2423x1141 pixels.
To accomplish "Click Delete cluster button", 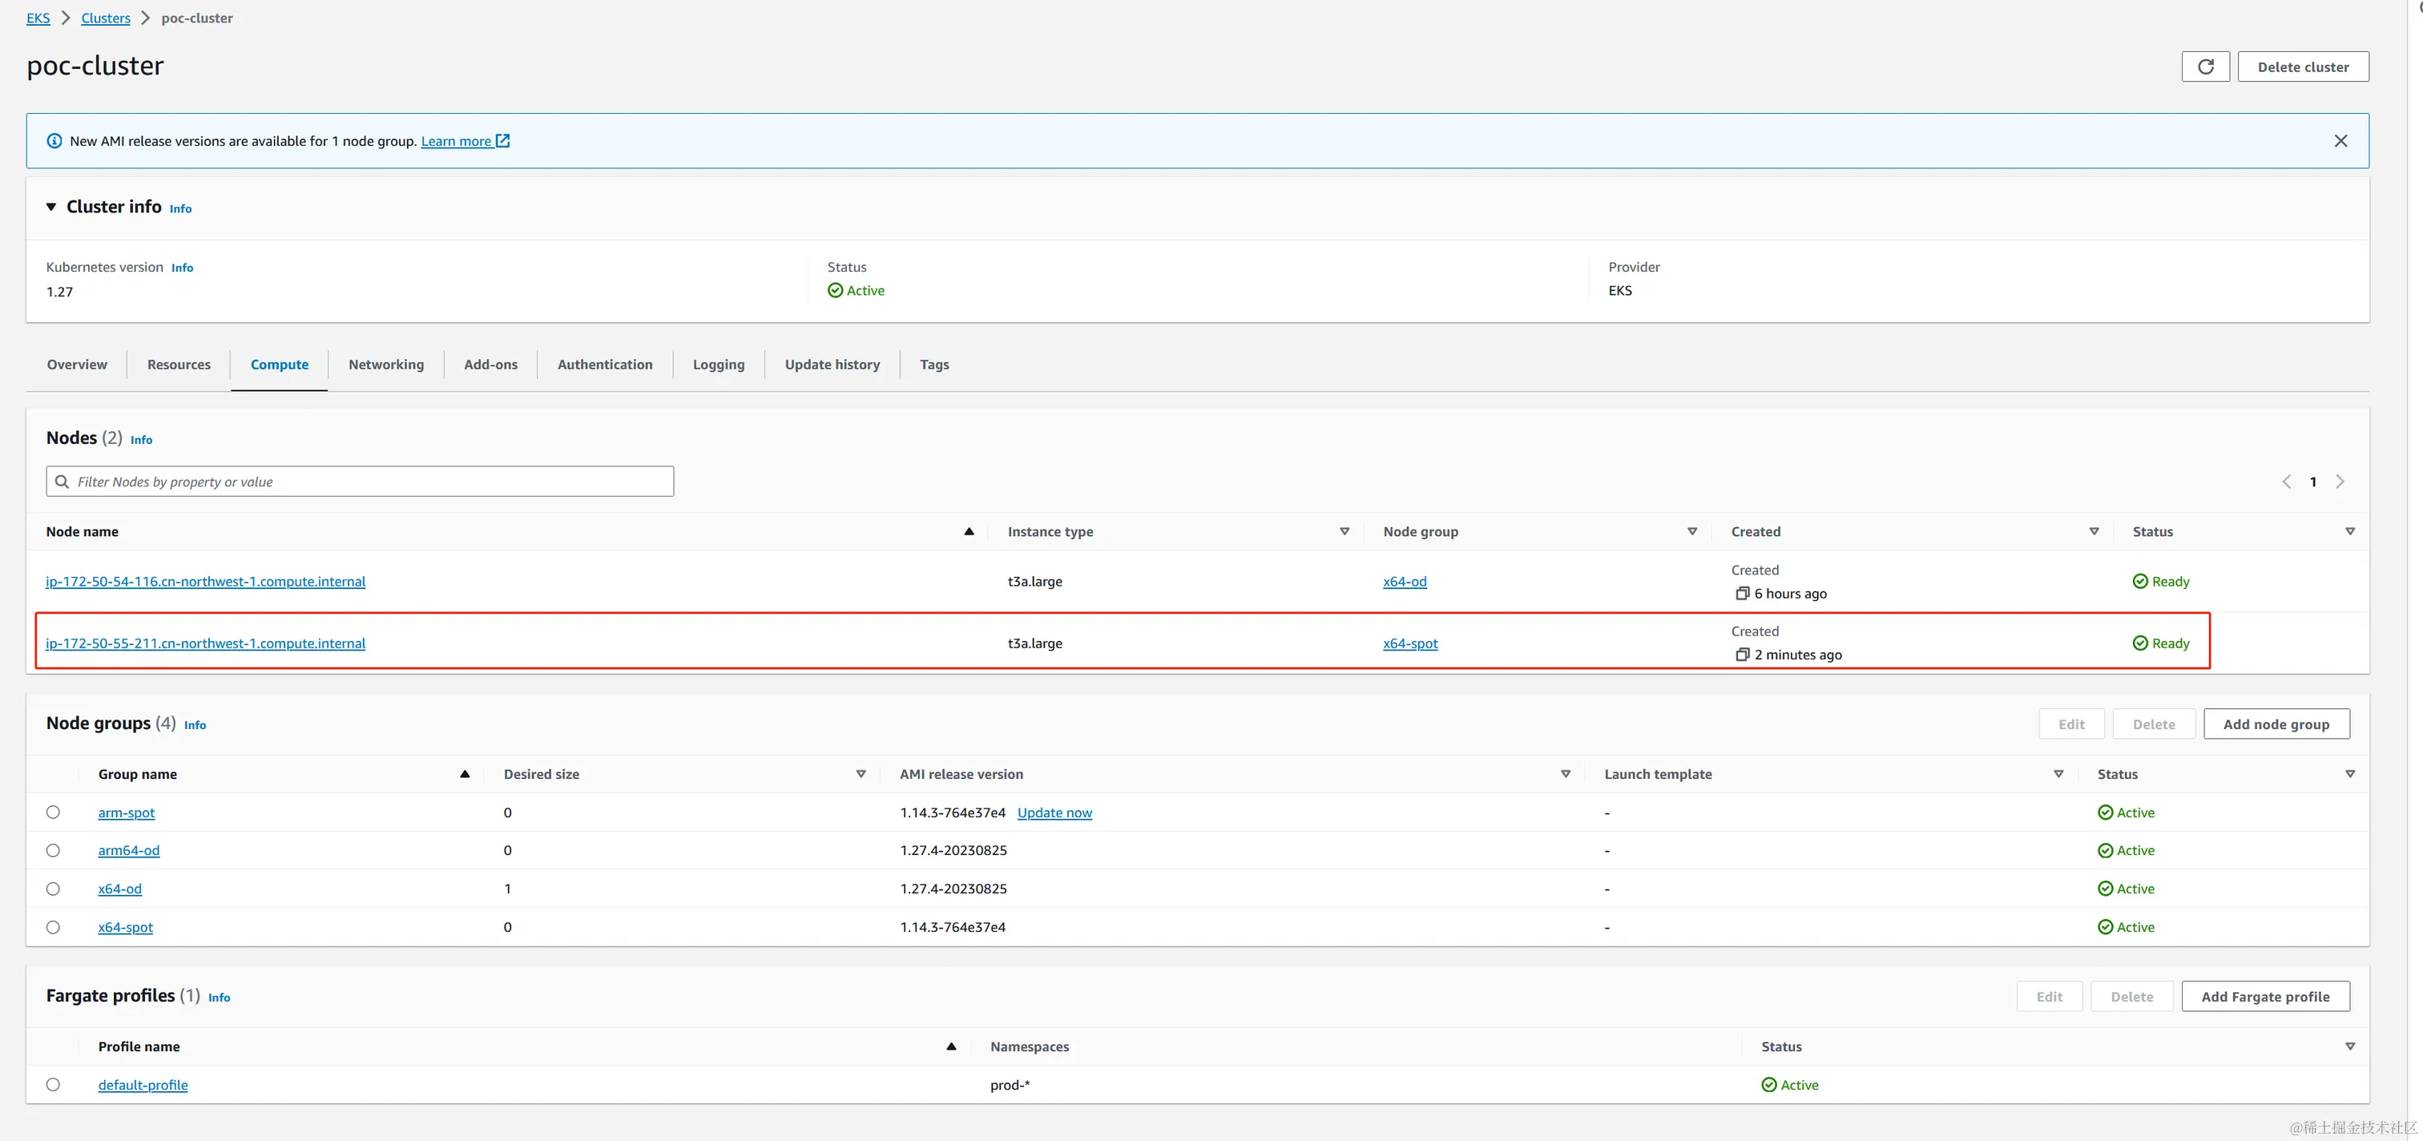I will pyautogui.click(x=2303, y=67).
